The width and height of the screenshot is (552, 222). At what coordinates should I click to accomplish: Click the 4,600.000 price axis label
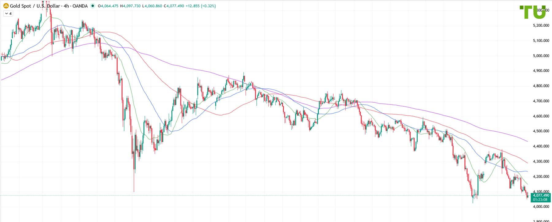pyautogui.click(x=541, y=116)
